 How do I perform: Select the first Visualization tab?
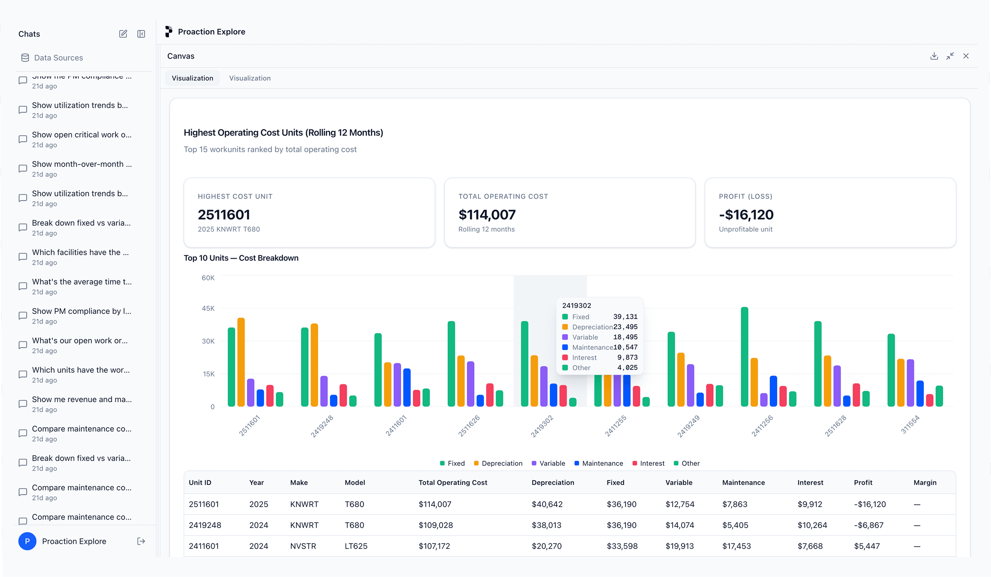(192, 78)
